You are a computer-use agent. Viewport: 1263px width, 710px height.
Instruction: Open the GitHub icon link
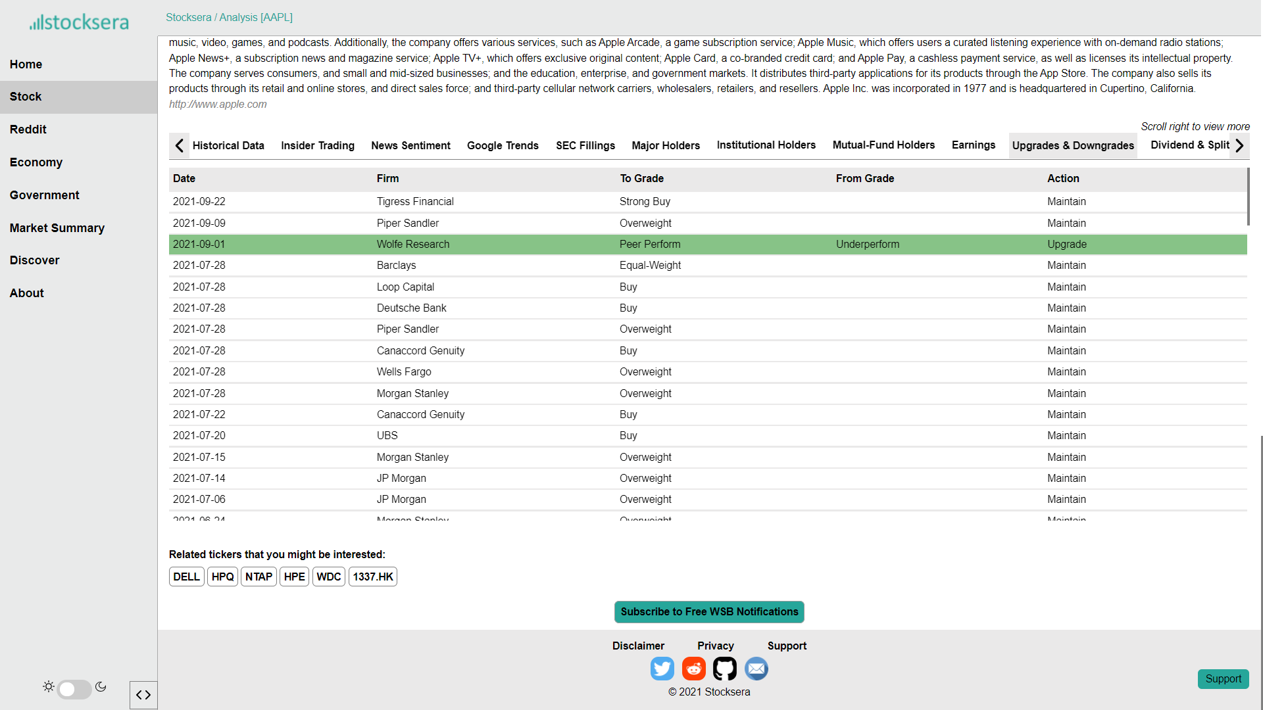coord(725,669)
